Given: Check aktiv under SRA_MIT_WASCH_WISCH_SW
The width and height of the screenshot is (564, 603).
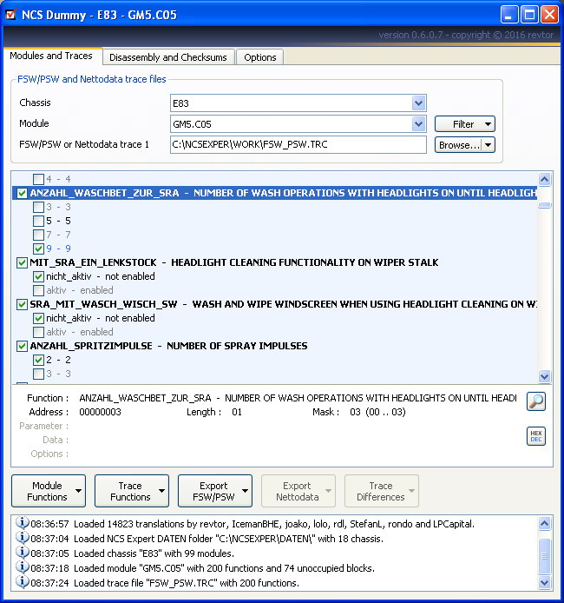Looking at the screenshot, I should [38, 332].
